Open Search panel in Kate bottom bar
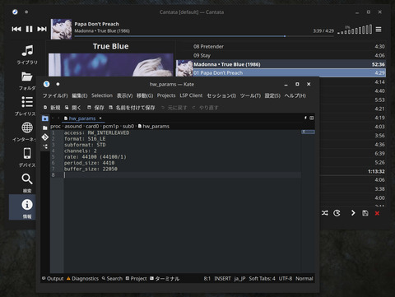 point(112,279)
